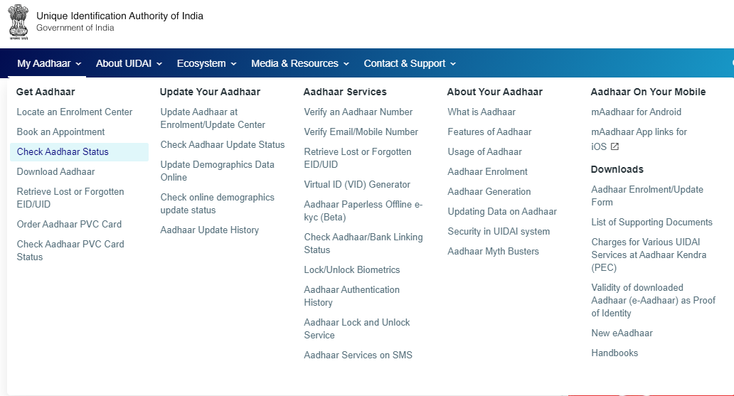The width and height of the screenshot is (734, 396).
Task: Open the About UIDAI dropdown arrow
Action: [159, 64]
